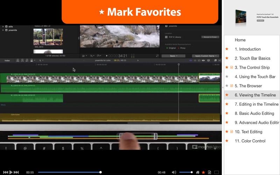Image resolution: width=280 pixels, height=175 pixels.
Task: Toggle audio skimming icon
Action: pos(195,60)
